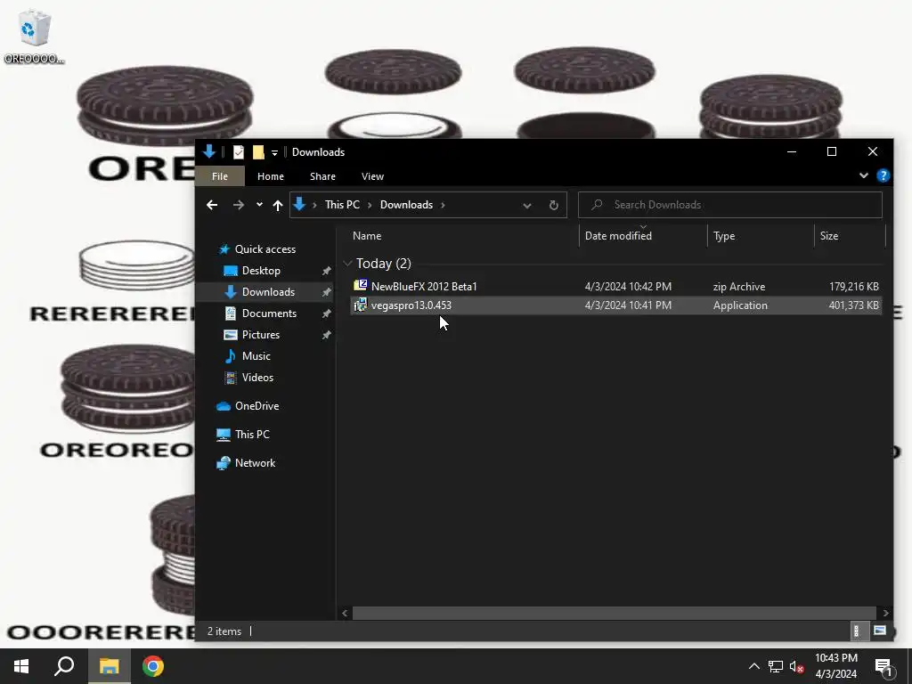Viewport: 912px width, 684px height.
Task: Sort by the Size column header
Action: [829, 235]
